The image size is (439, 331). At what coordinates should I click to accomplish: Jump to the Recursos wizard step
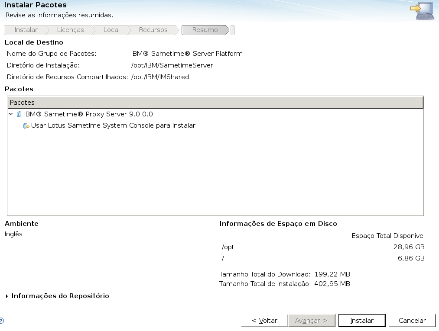click(x=153, y=30)
